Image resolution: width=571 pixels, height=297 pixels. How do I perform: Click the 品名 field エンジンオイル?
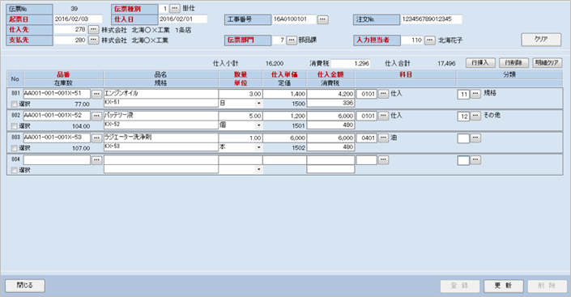(161, 94)
